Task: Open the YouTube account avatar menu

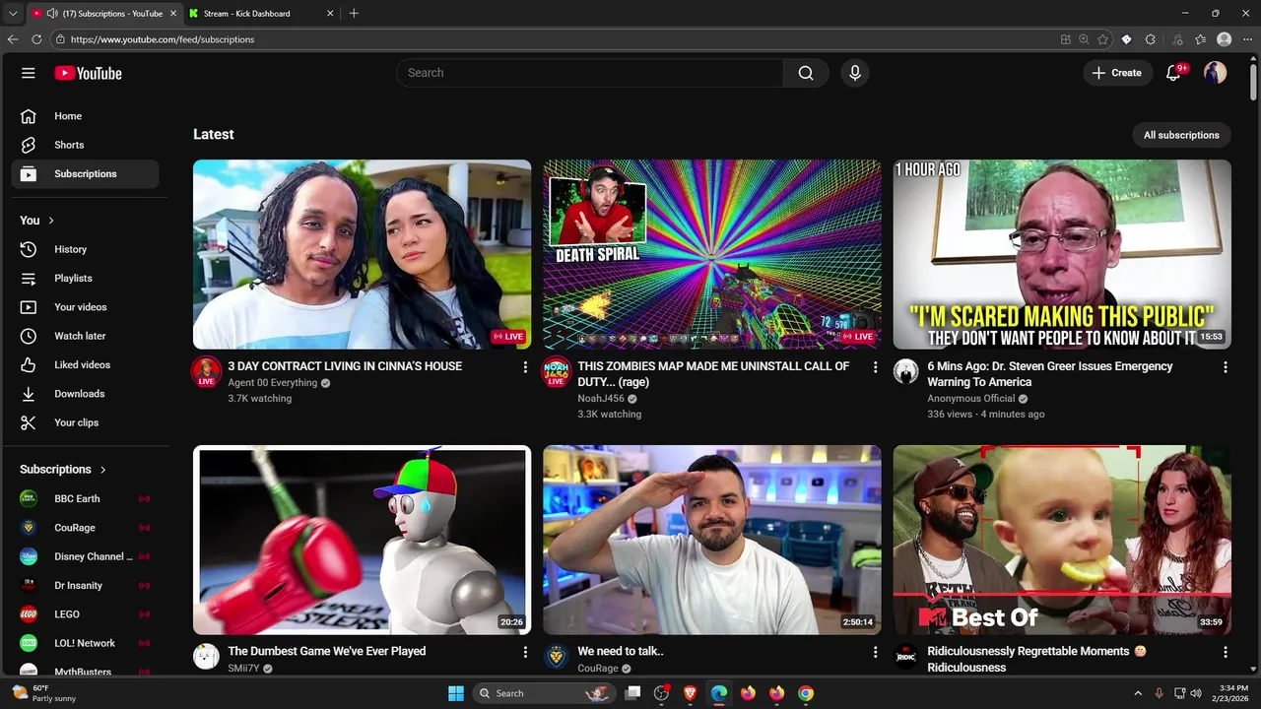Action: (1216, 73)
